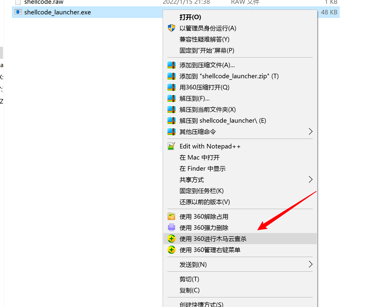Click the 360 icon beside 木马云查杀
This screenshot has height=307, width=390.
tap(172, 239)
